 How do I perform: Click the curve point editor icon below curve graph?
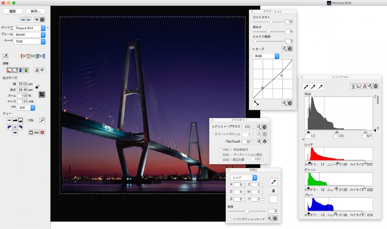(x=256, y=103)
